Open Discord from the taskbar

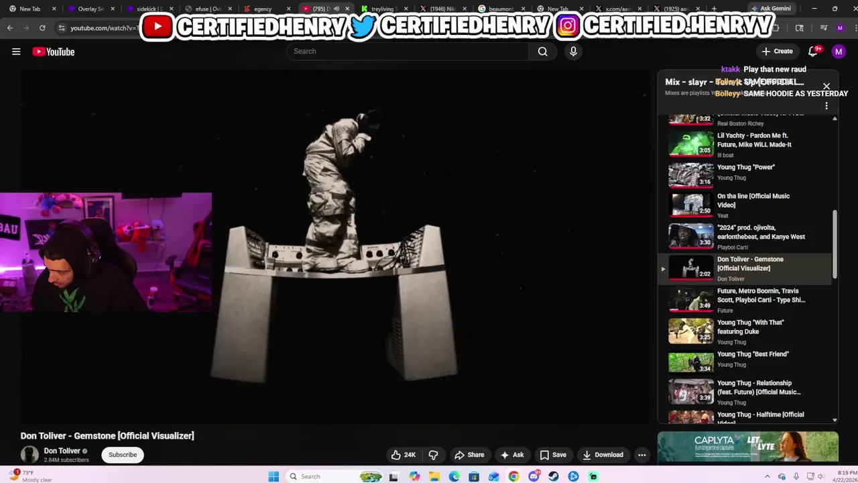pyautogui.click(x=534, y=476)
